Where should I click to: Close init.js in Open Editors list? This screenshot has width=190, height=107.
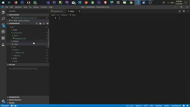pyautogui.click(x=10, y=21)
